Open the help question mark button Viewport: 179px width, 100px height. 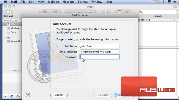[x=28, y=95]
